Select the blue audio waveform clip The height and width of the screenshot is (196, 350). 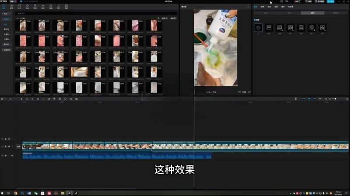(117, 155)
